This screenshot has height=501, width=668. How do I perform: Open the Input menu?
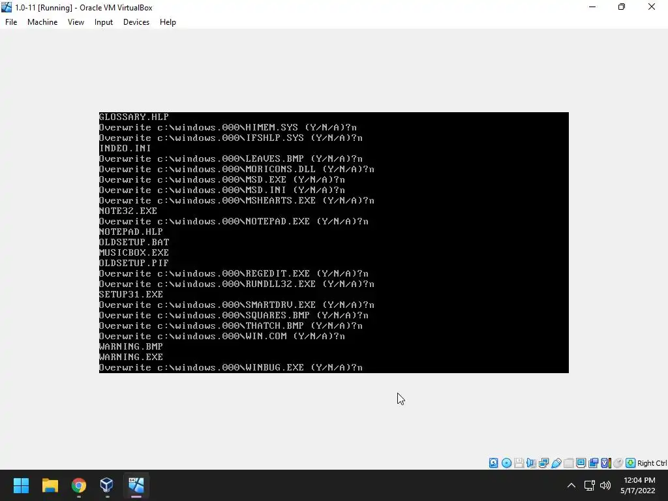click(x=104, y=22)
